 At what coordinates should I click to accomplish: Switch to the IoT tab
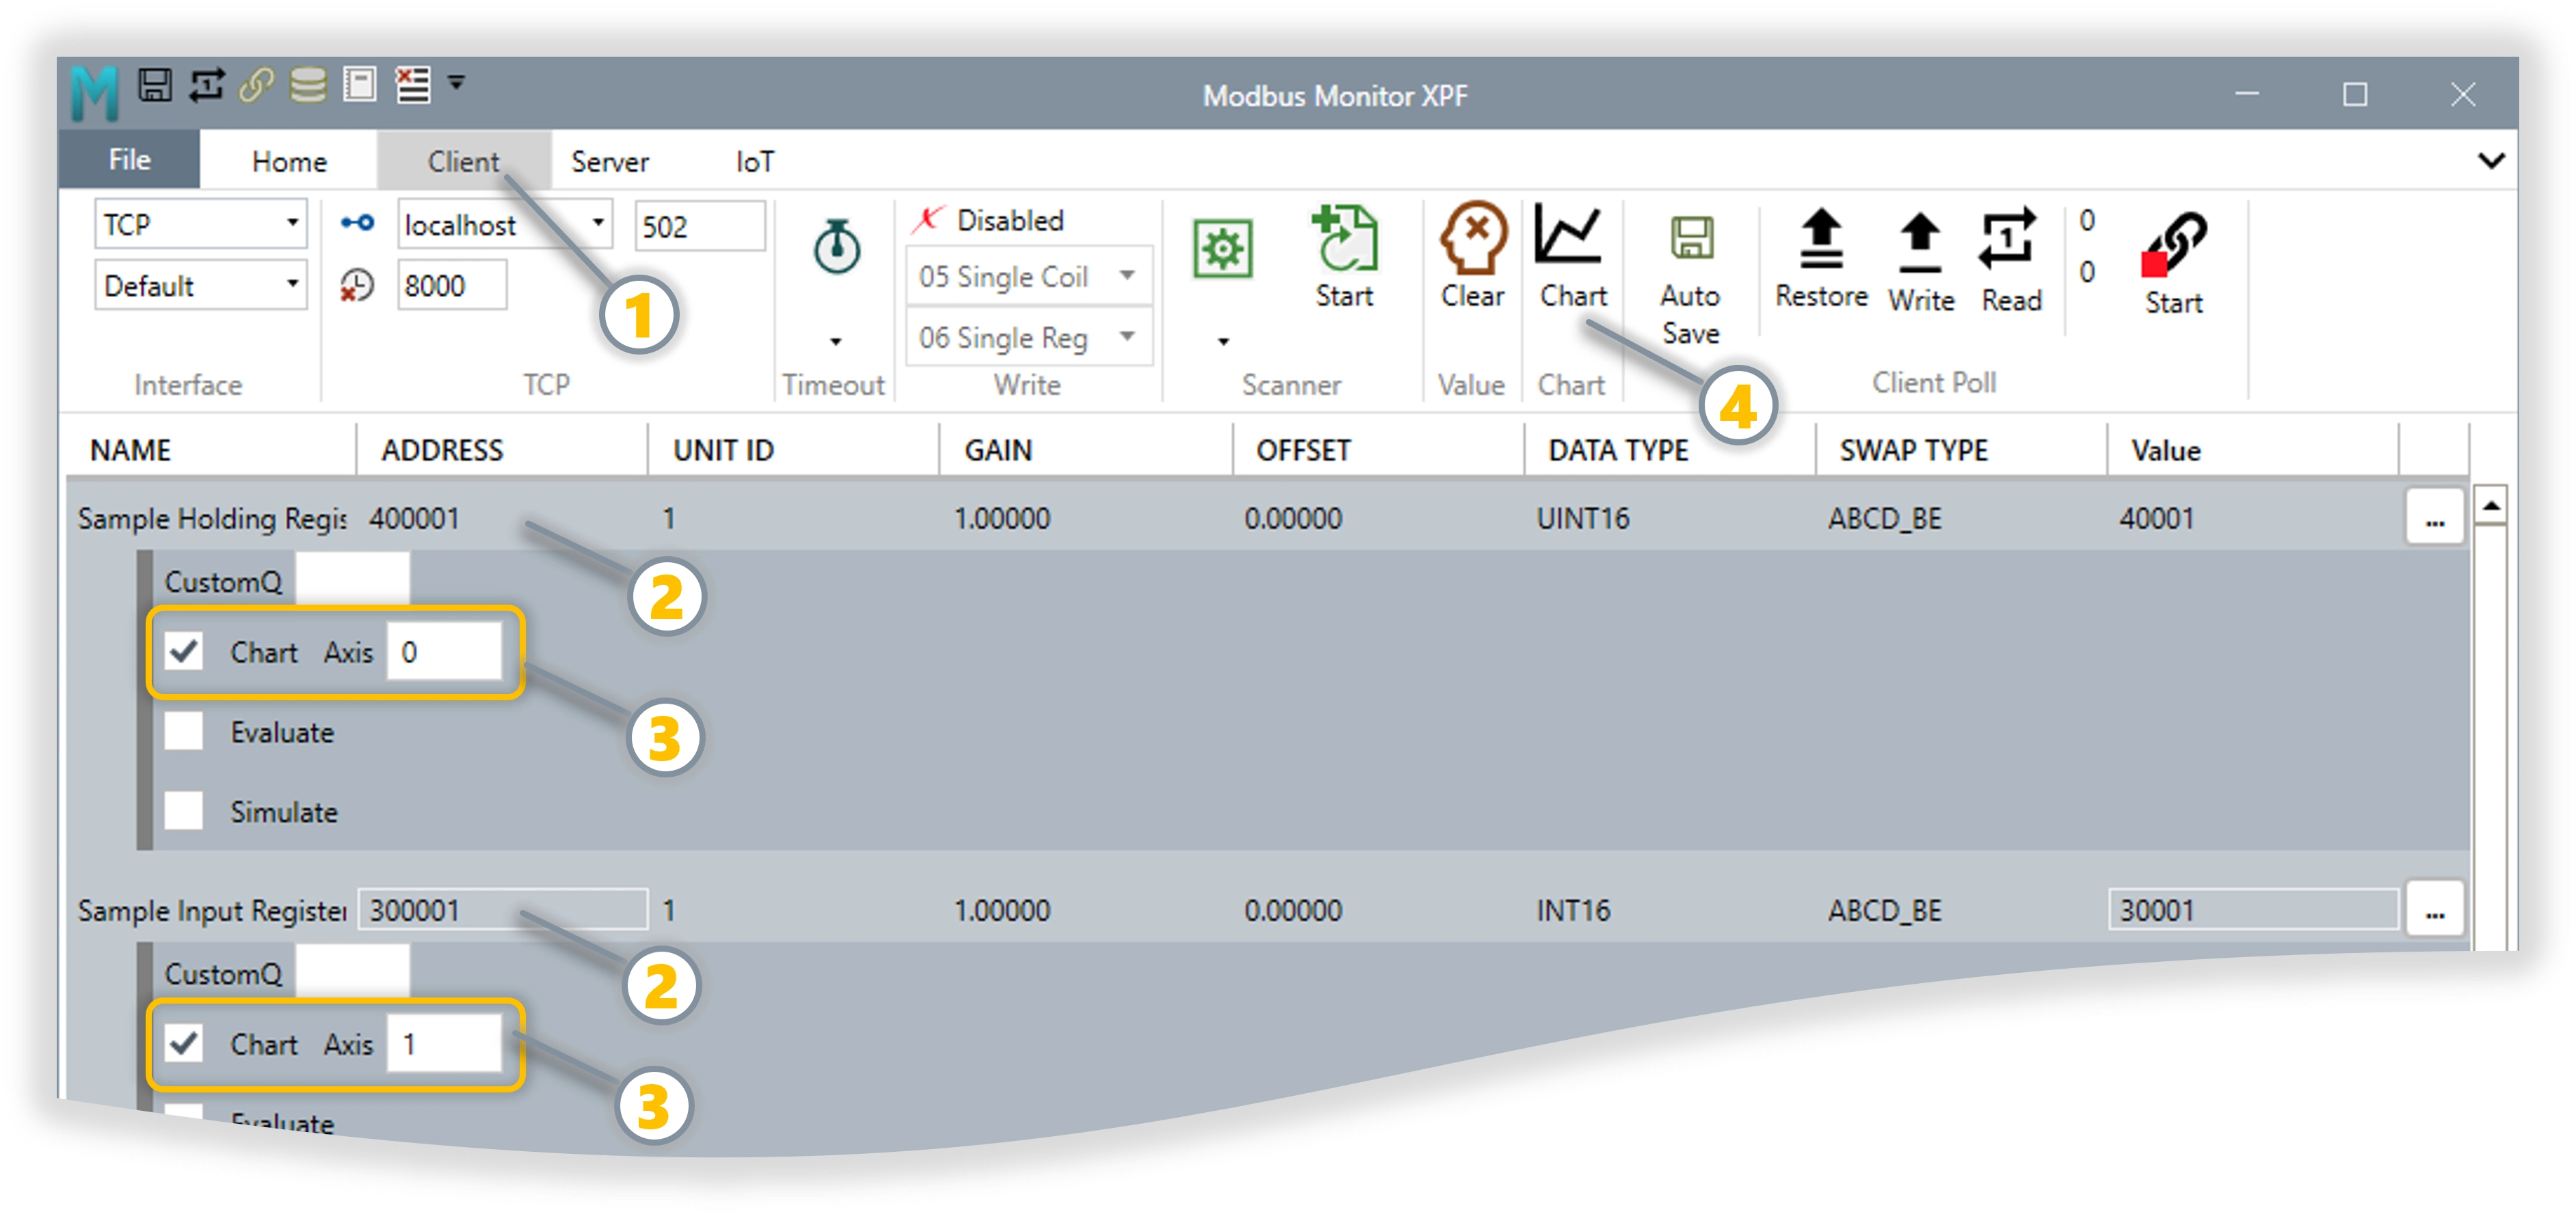click(755, 161)
